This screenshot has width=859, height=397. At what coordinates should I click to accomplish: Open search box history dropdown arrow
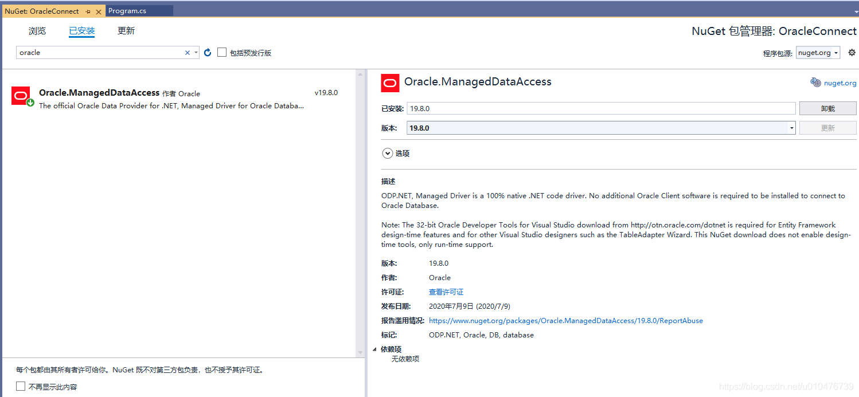coord(196,53)
